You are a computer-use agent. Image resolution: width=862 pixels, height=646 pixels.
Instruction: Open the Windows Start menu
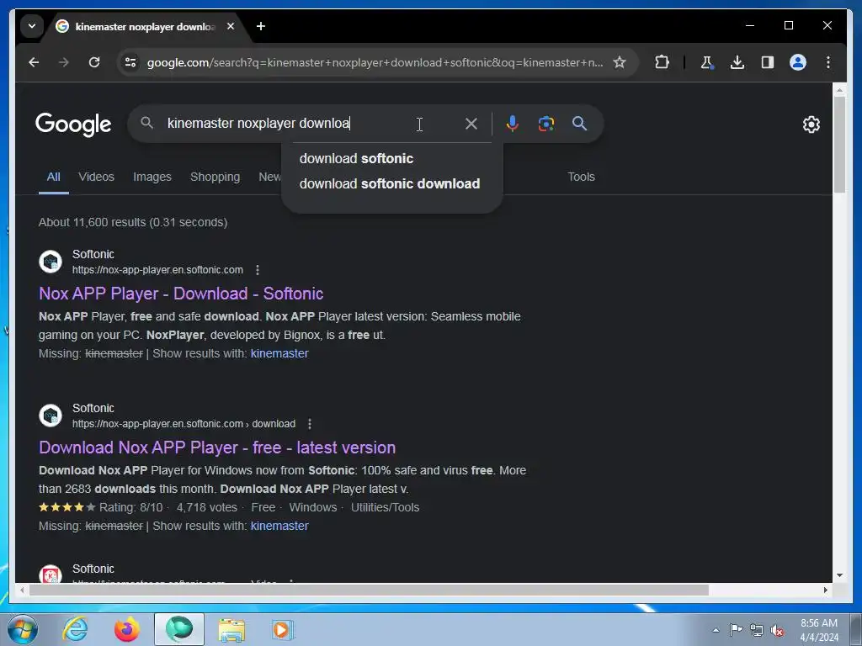tap(22, 629)
